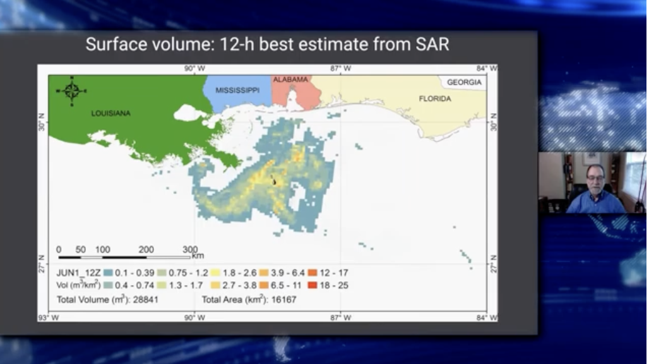This screenshot has width=649, height=364.
Task: Click the MISSISSIPPI state label
Action: click(x=237, y=90)
